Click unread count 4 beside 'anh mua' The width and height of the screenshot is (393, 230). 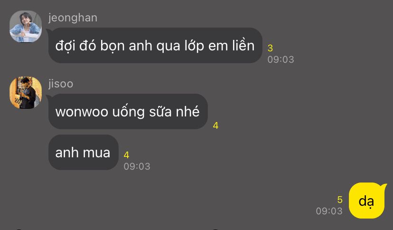click(x=127, y=155)
